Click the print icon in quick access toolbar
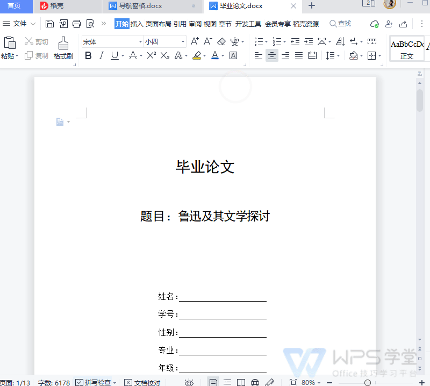 77,24
